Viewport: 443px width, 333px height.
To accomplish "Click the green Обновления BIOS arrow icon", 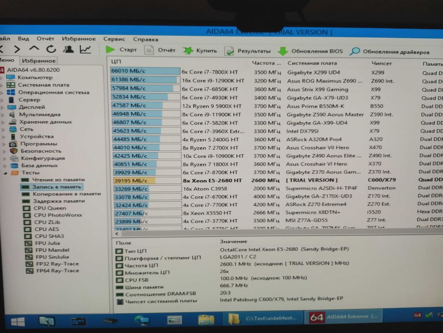I will [283, 51].
